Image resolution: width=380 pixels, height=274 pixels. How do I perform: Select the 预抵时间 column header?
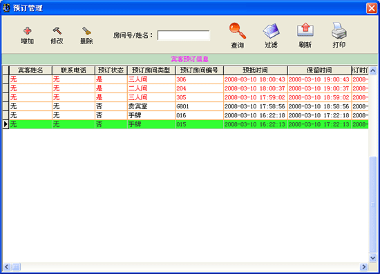(256, 70)
